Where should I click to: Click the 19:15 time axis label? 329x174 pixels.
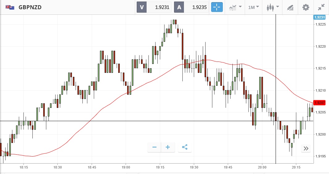tap(160, 168)
